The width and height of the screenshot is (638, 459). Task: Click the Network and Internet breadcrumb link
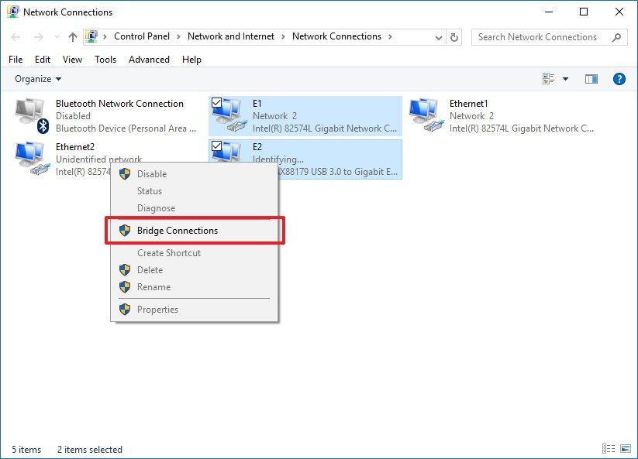pyautogui.click(x=231, y=36)
